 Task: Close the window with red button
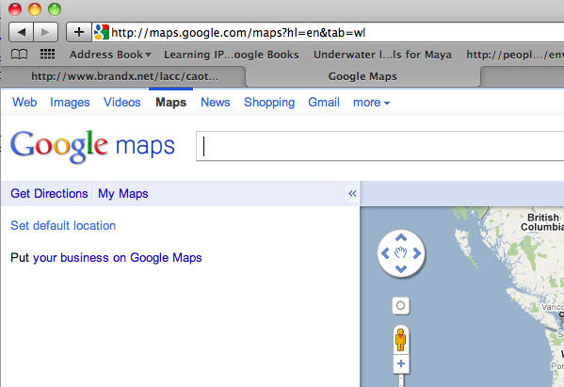pyautogui.click(x=15, y=9)
